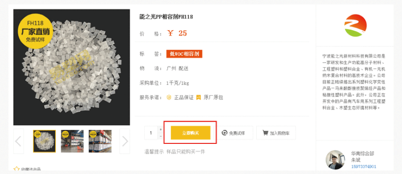
Task: Click the quantity input field
Action: point(151,133)
